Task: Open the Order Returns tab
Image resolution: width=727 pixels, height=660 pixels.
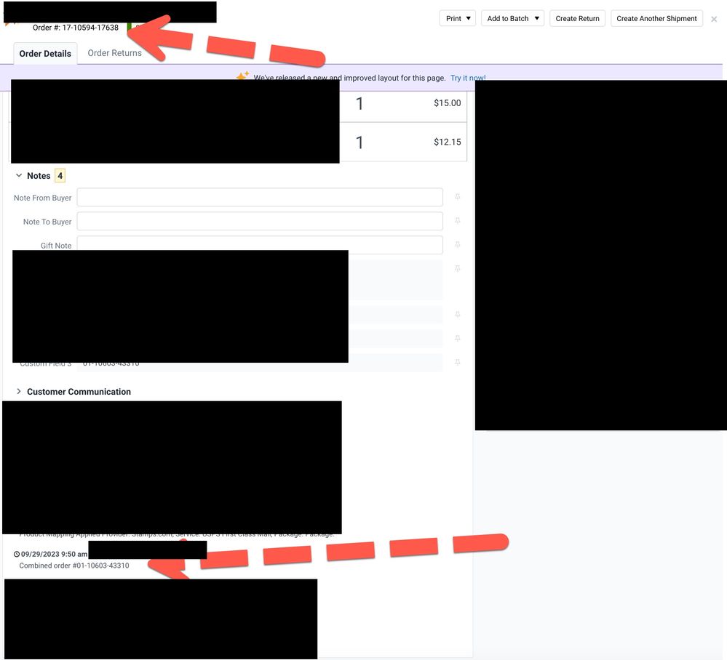Action: tap(114, 53)
